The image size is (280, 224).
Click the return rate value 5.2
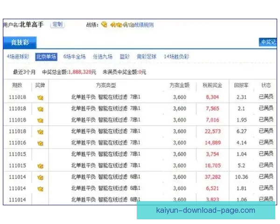pos(241,166)
